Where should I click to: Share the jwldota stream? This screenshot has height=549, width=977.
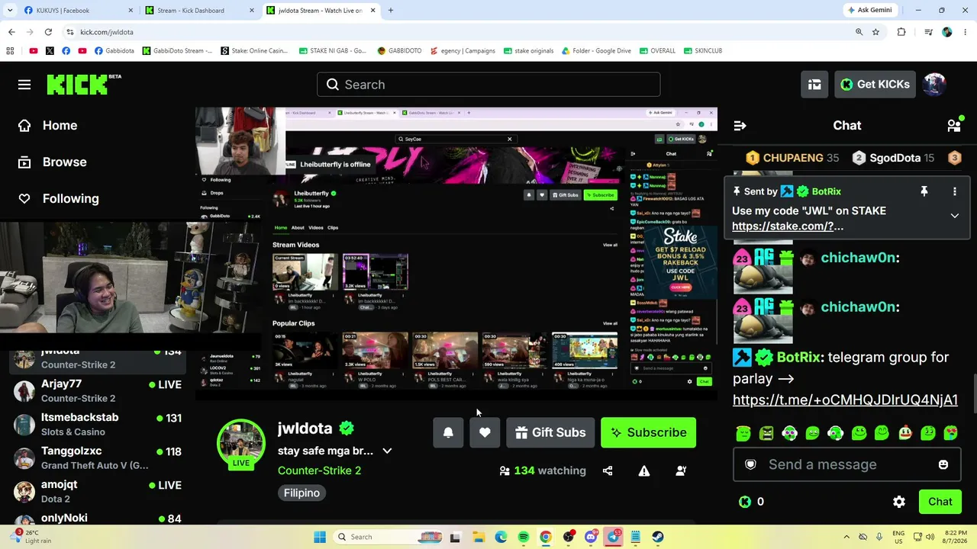(608, 471)
